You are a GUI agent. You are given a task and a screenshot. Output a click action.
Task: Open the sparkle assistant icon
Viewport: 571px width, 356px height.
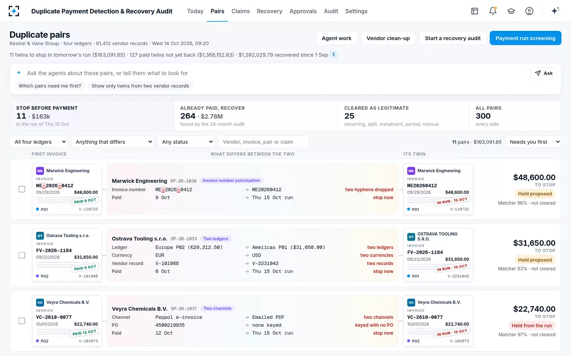555,11
